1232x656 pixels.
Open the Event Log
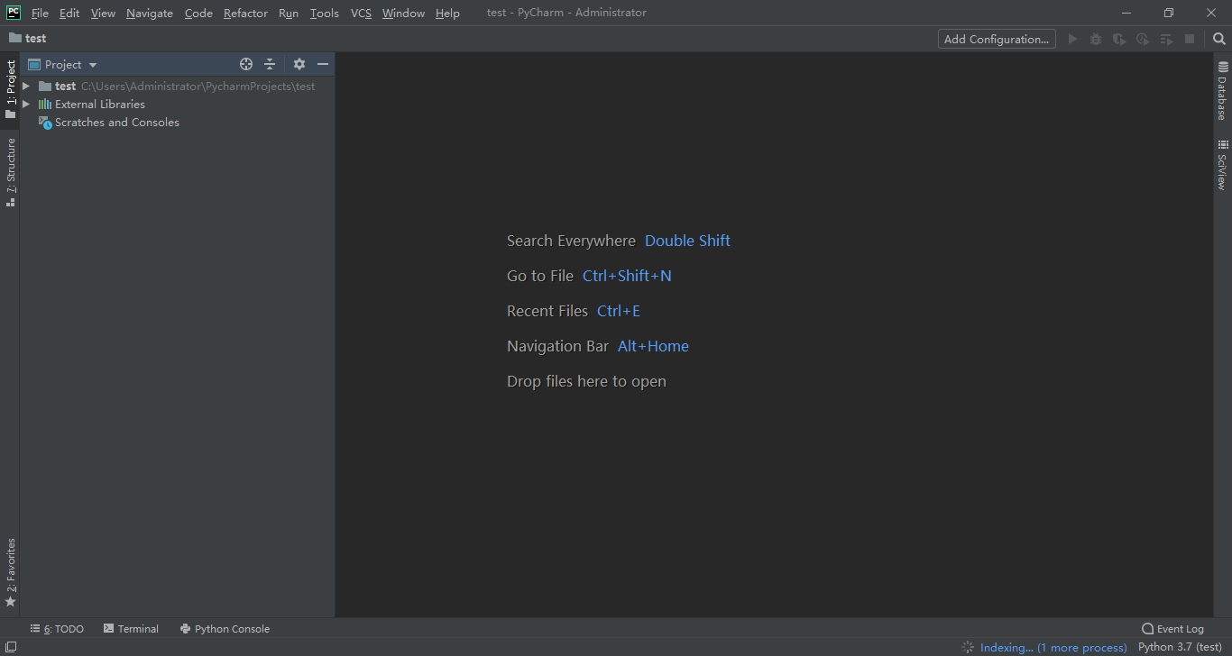(x=1172, y=629)
